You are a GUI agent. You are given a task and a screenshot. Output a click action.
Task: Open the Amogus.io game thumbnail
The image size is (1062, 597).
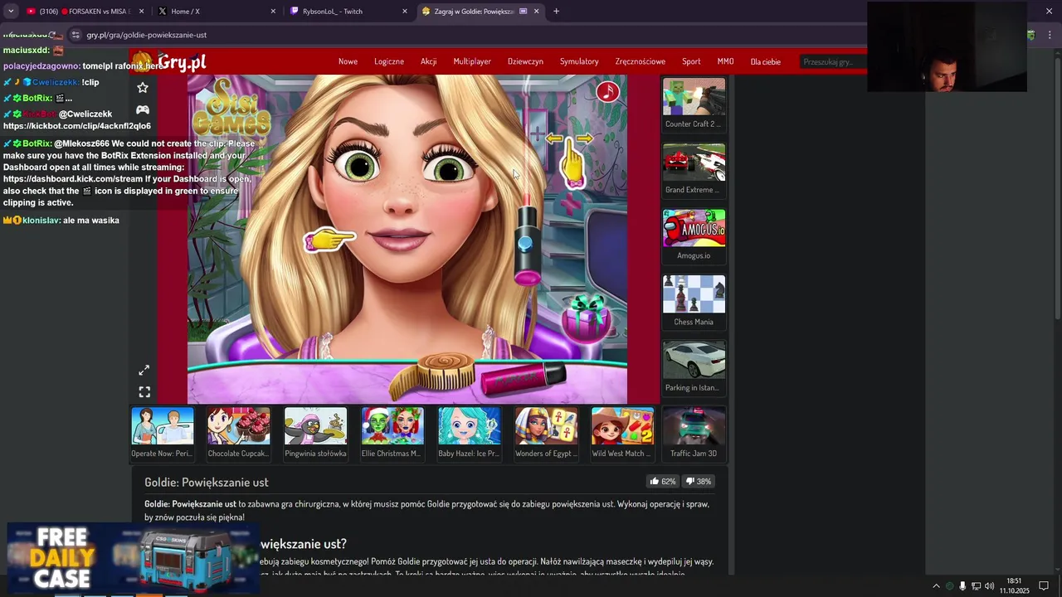pyautogui.click(x=694, y=235)
